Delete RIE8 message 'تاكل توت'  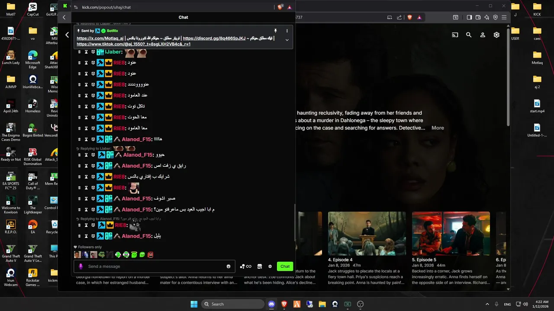[x=79, y=106]
